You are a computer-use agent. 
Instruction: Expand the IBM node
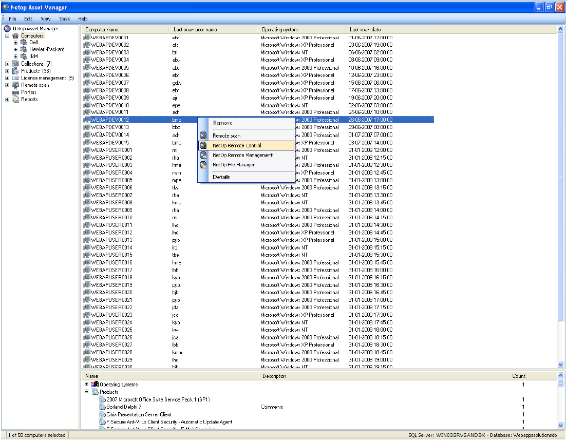[x=15, y=56]
